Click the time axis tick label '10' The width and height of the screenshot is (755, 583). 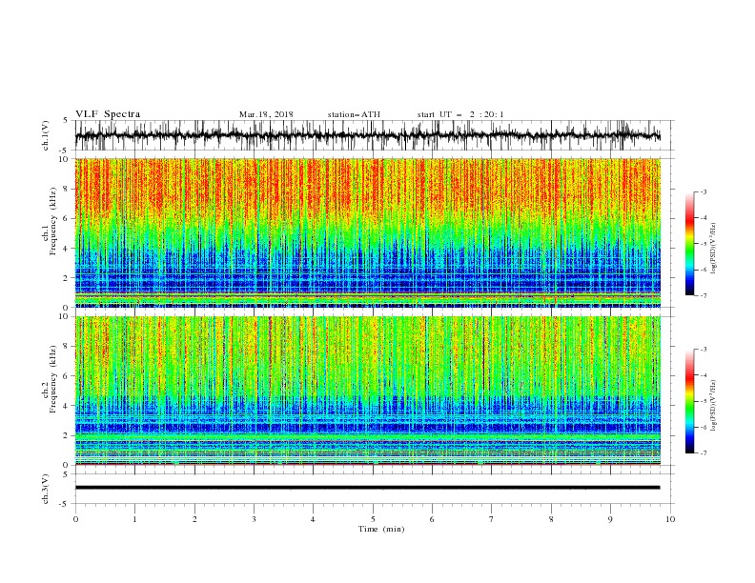670,519
